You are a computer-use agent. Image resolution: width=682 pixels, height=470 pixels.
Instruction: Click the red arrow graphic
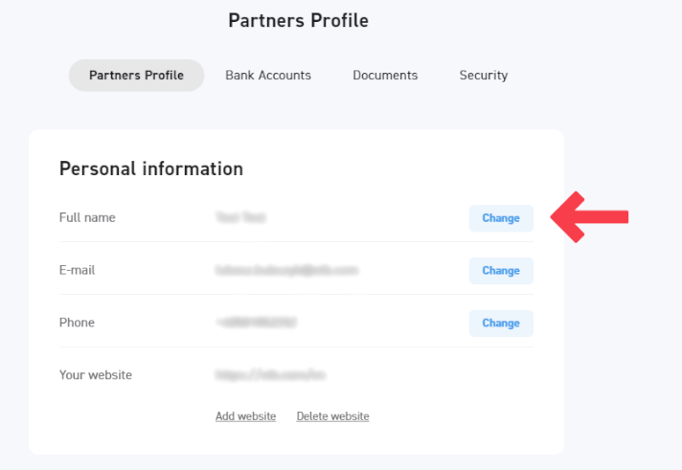[589, 217]
